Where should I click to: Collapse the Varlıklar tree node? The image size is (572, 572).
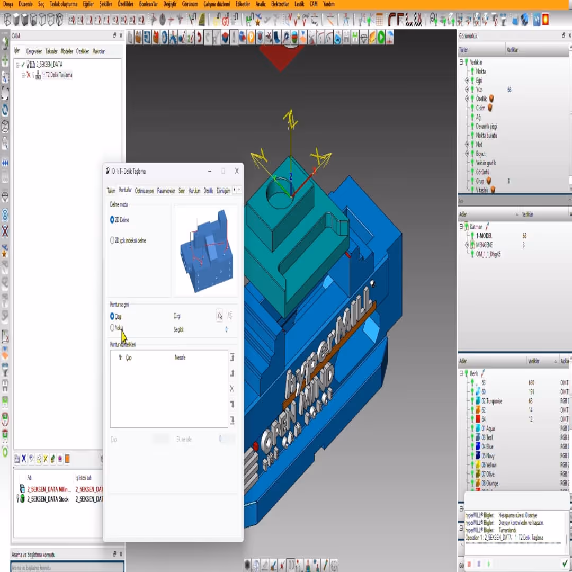click(x=461, y=62)
